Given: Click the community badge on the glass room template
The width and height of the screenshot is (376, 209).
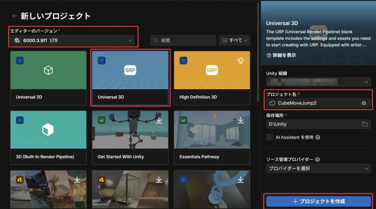Looking at the screenshot, I should (x=102, y=180).
